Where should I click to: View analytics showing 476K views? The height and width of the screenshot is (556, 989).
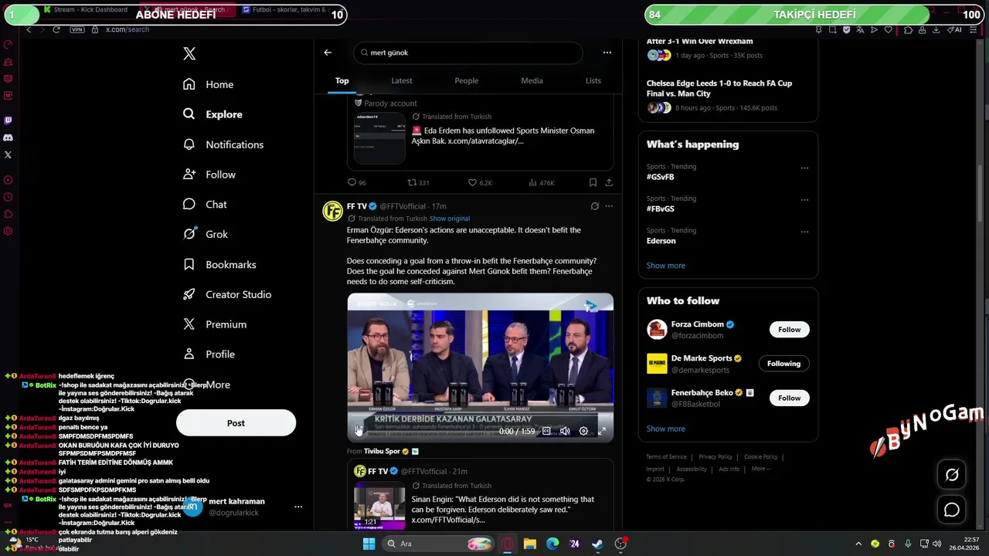pos(541,183)
